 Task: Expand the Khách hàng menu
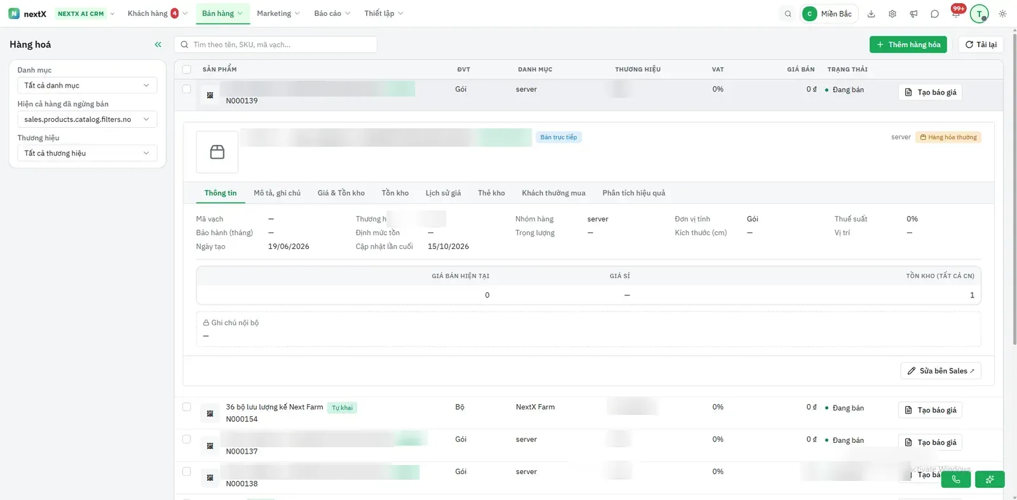pyautogui.click(x=157, y=13)
